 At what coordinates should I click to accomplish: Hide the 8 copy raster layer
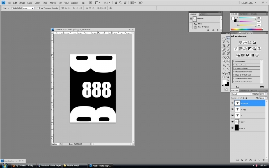point(232,122)
